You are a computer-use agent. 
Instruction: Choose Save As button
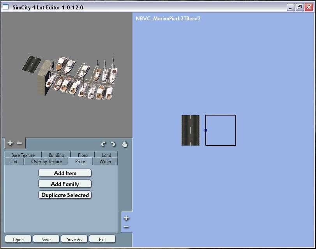(x=74, y=239)
